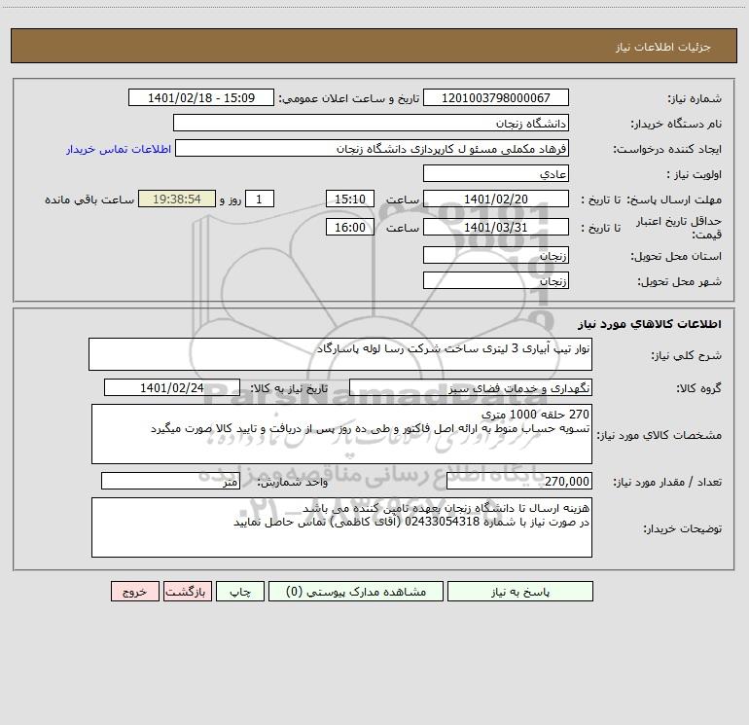The height and width of the screenshot is (725, 749).
Task: Click اطلاعات کالاهای مورد نیاز section heading
Action: [x=650, y=324]
